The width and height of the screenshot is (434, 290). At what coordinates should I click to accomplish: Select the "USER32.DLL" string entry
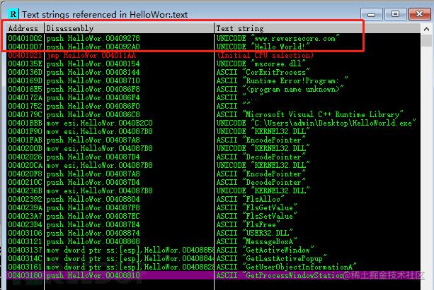(254, 233)
